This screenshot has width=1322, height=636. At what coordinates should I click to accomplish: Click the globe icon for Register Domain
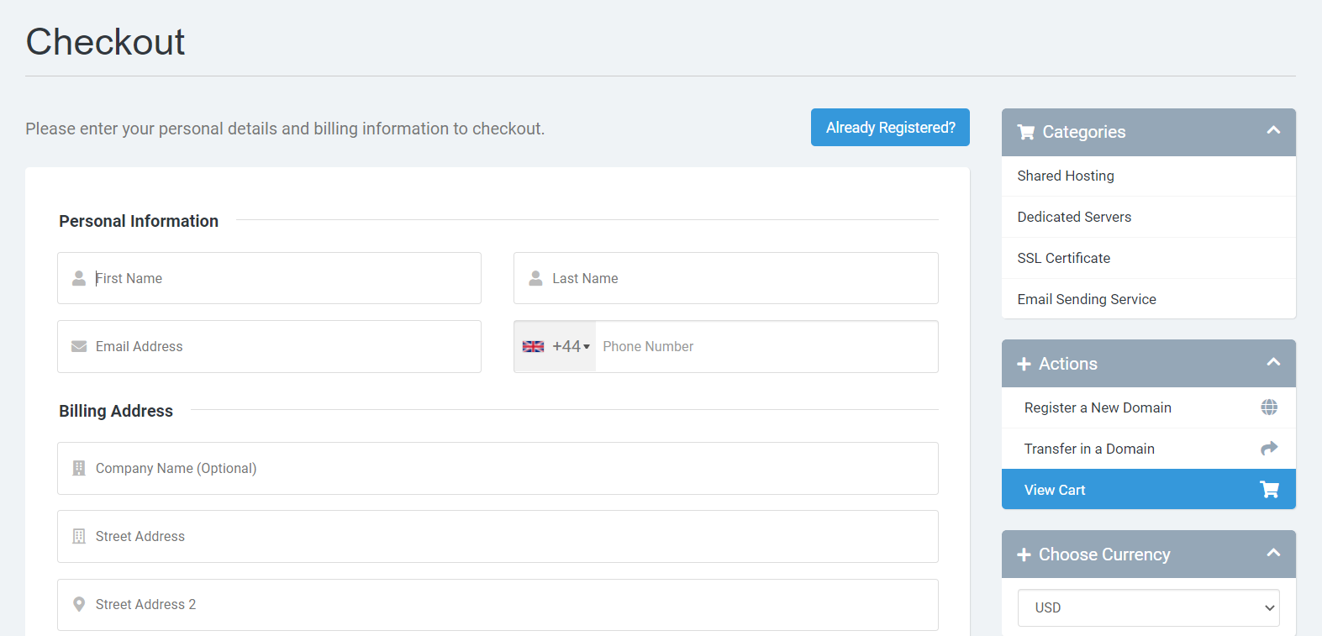1269,407
